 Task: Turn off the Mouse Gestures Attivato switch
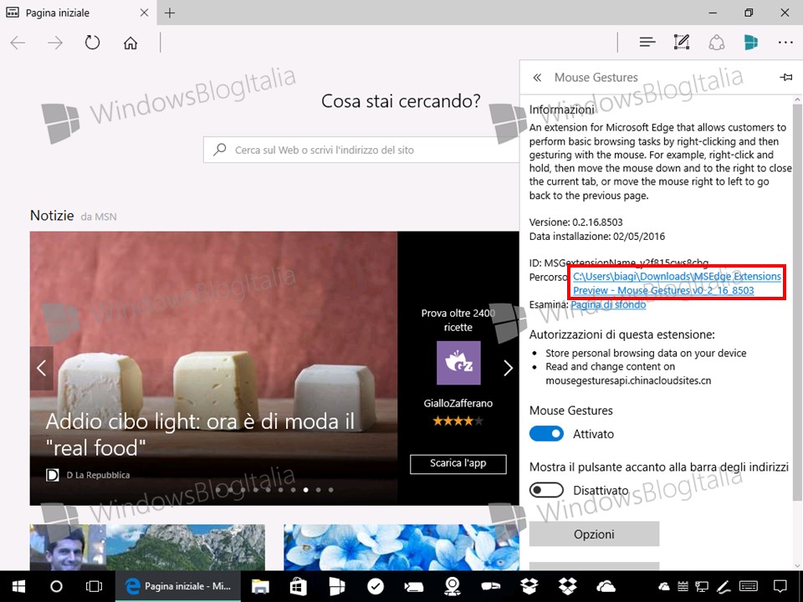click(x=546, y=434)
